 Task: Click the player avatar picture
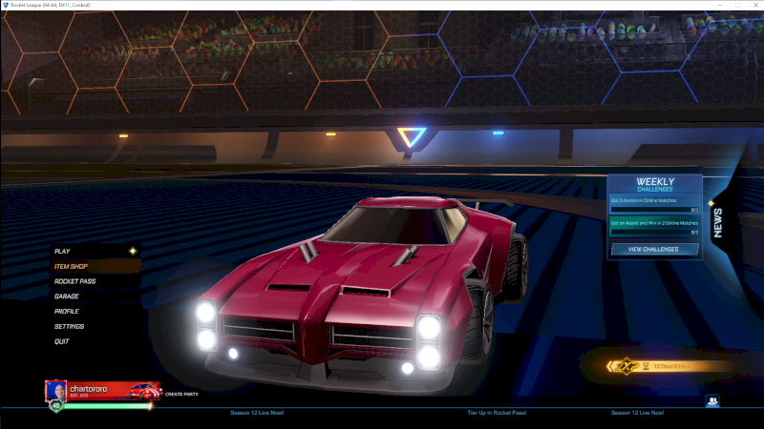coord(56,390)
